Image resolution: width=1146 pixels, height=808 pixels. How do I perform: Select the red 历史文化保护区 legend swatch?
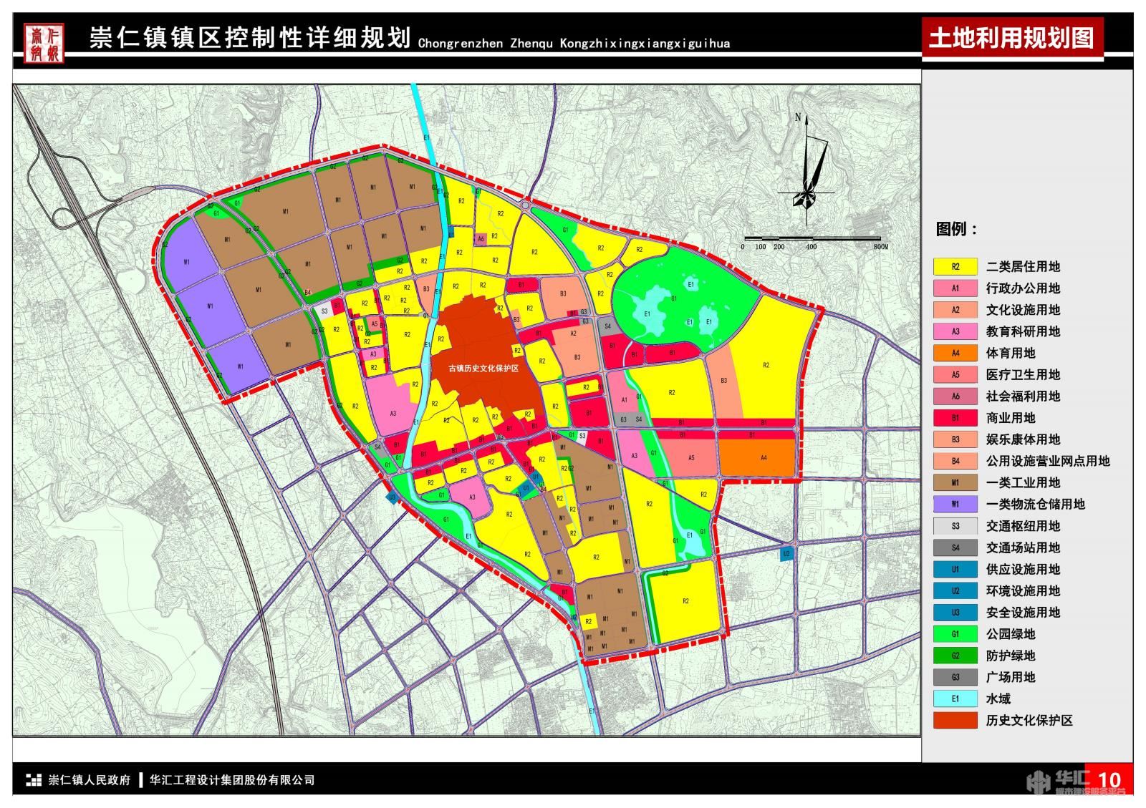pyautogui.click(x=955, y=721)
